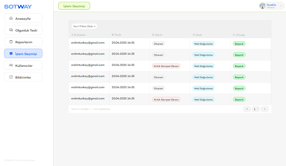Screen dimensions: 286x166
Task: Open the page number selector dropdown
Action: tap(256, 109)
